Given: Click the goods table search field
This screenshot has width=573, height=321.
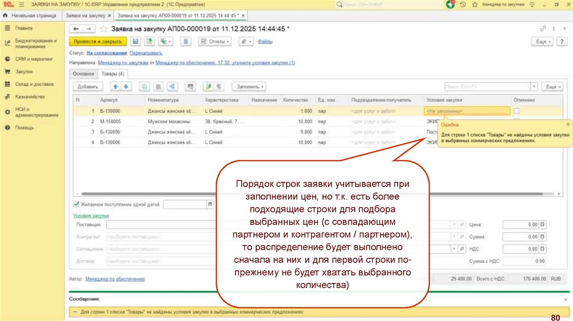Looking at the screenshot, I should click(x=487, y=87).
